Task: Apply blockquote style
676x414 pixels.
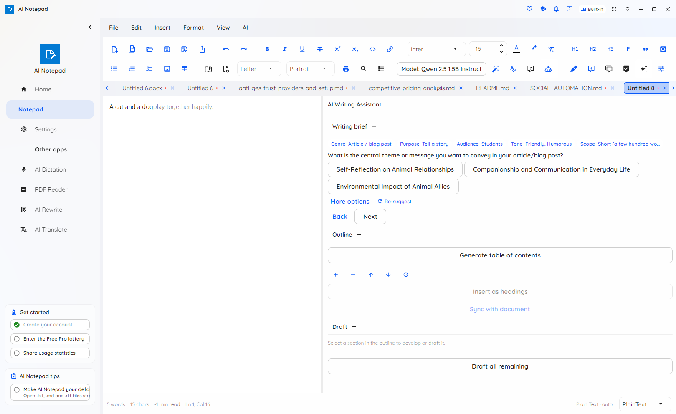Action: pyautogui.click(x=646, y=49)
